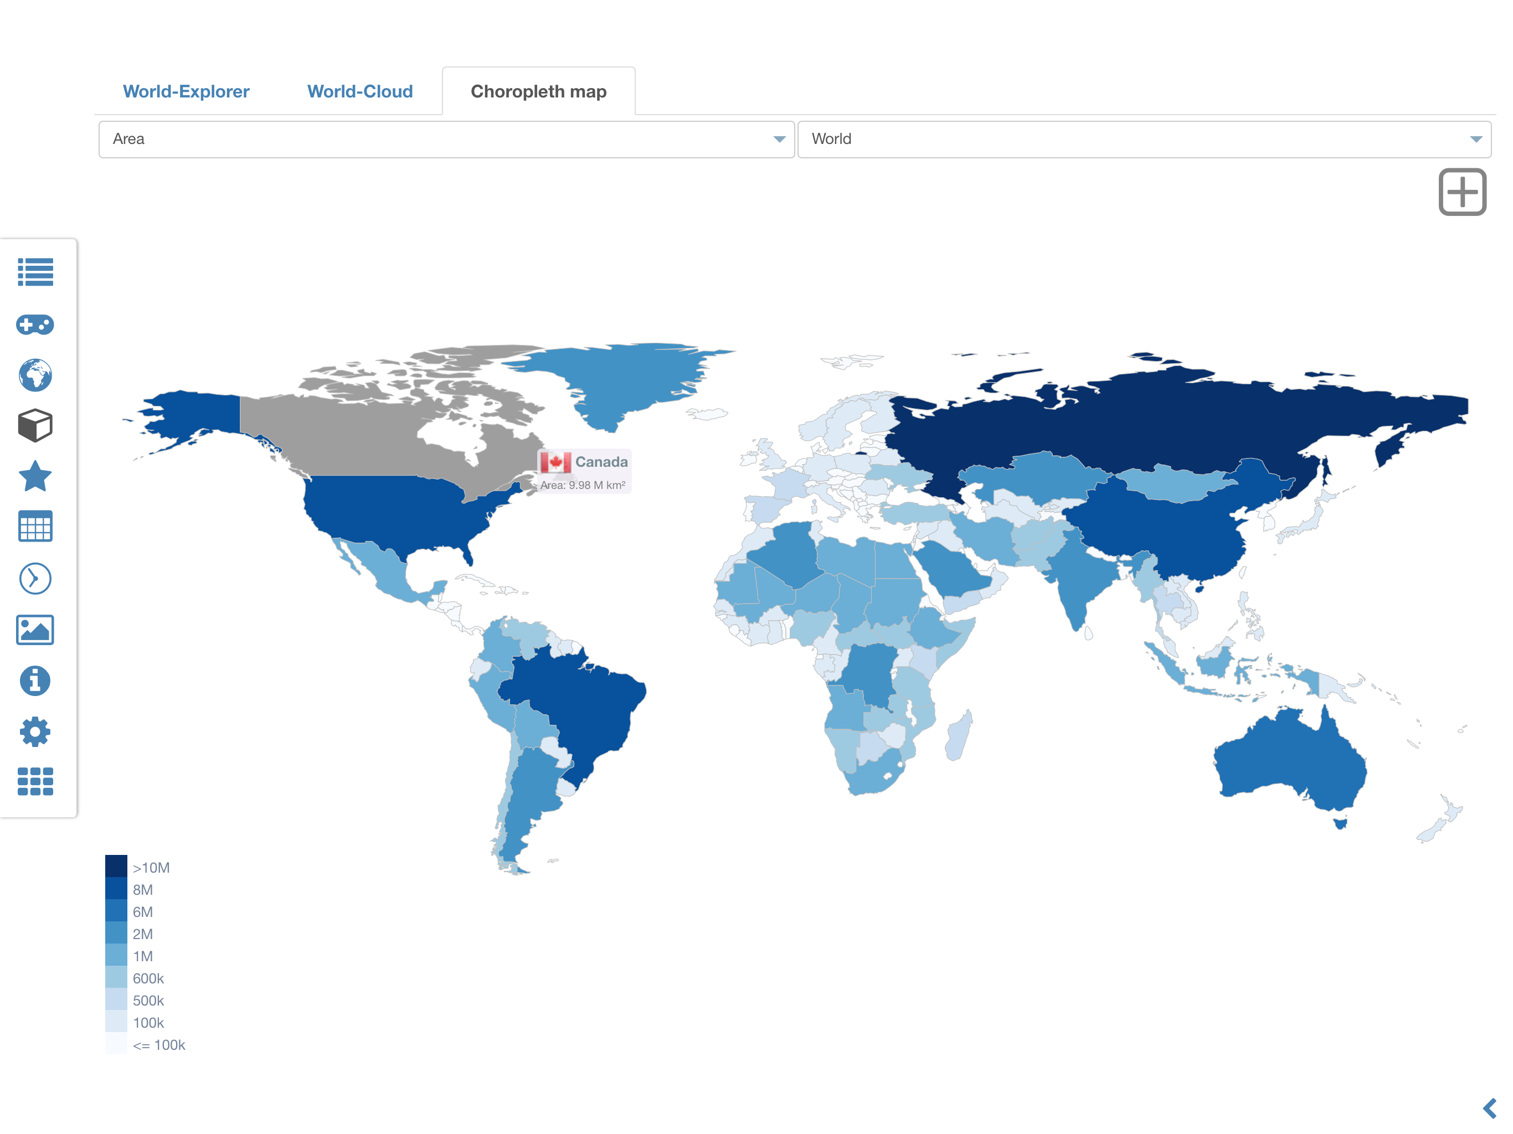Open the list view icon in sidebar

pos(35,271)
